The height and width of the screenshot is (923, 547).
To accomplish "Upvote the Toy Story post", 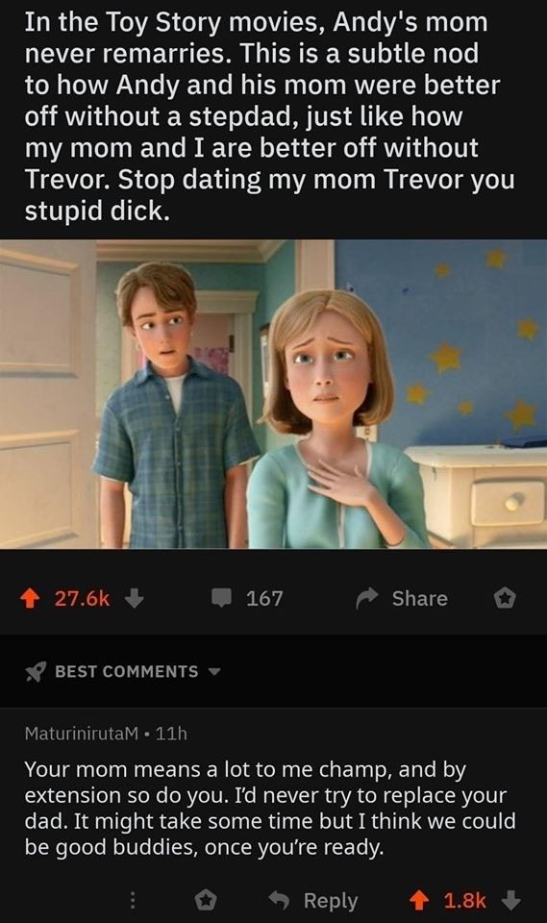I will (30, 598).
